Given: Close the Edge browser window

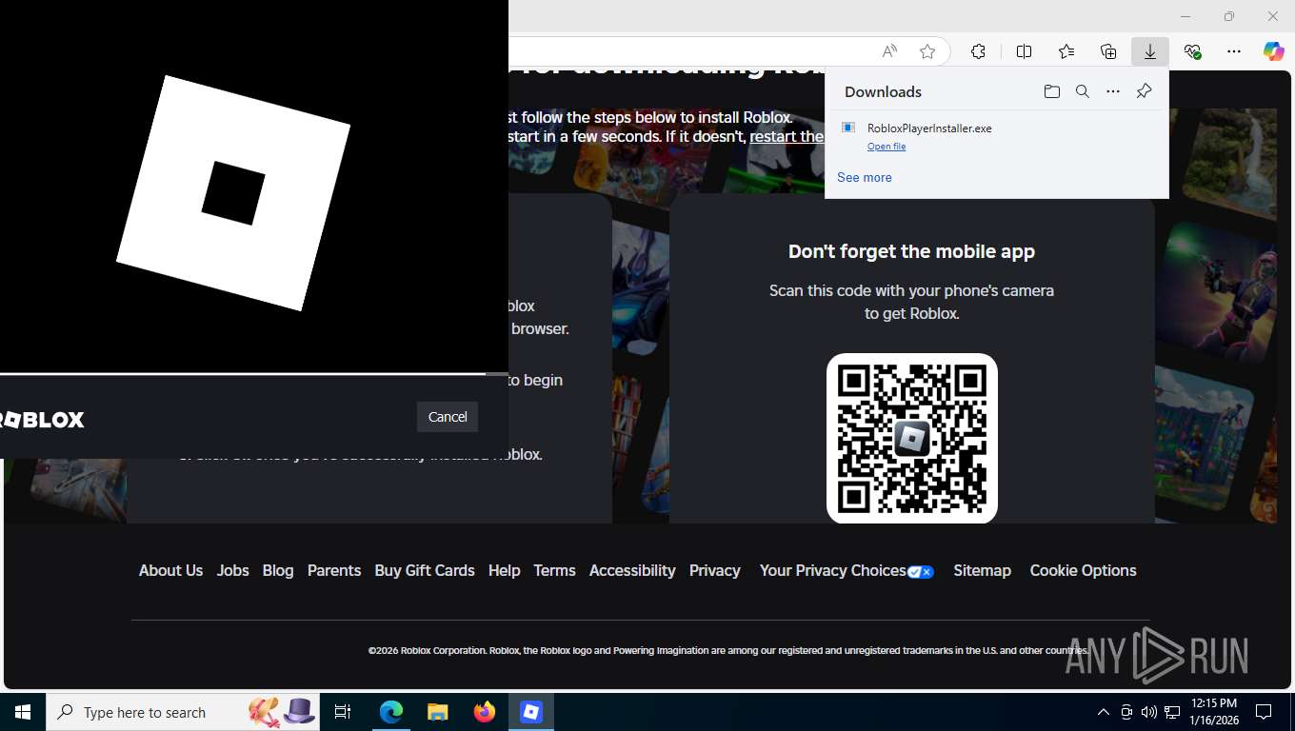Looking at the screenshot, I should tap(1273, 16).
